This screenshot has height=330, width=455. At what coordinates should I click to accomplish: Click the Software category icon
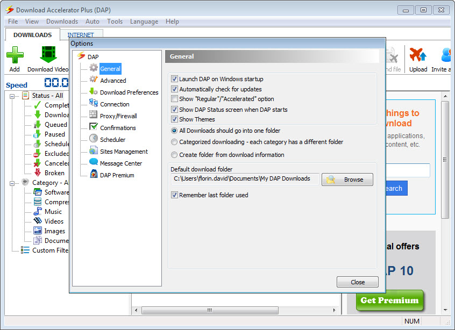tap(38, 192)
